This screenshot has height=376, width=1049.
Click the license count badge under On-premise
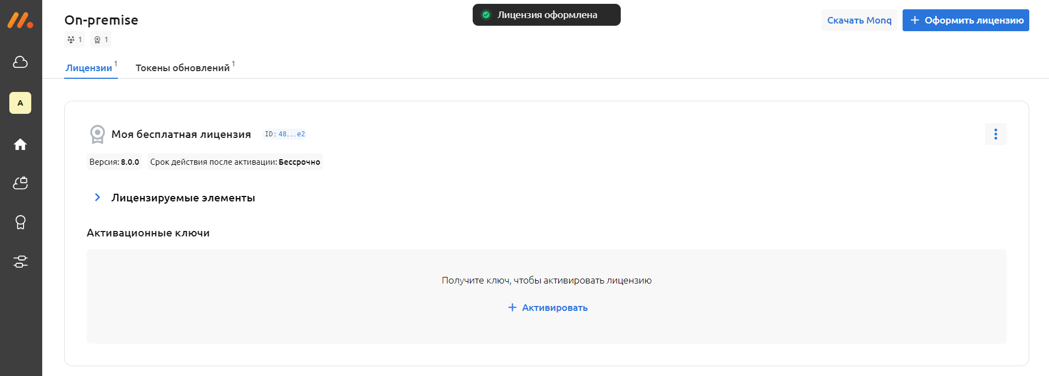pos(101,39)
